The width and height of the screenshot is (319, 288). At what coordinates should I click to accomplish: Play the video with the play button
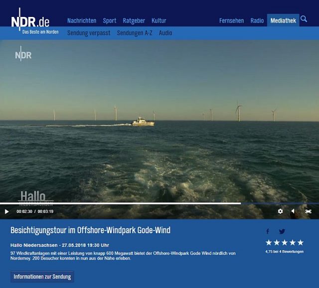[x=6, y=211]
